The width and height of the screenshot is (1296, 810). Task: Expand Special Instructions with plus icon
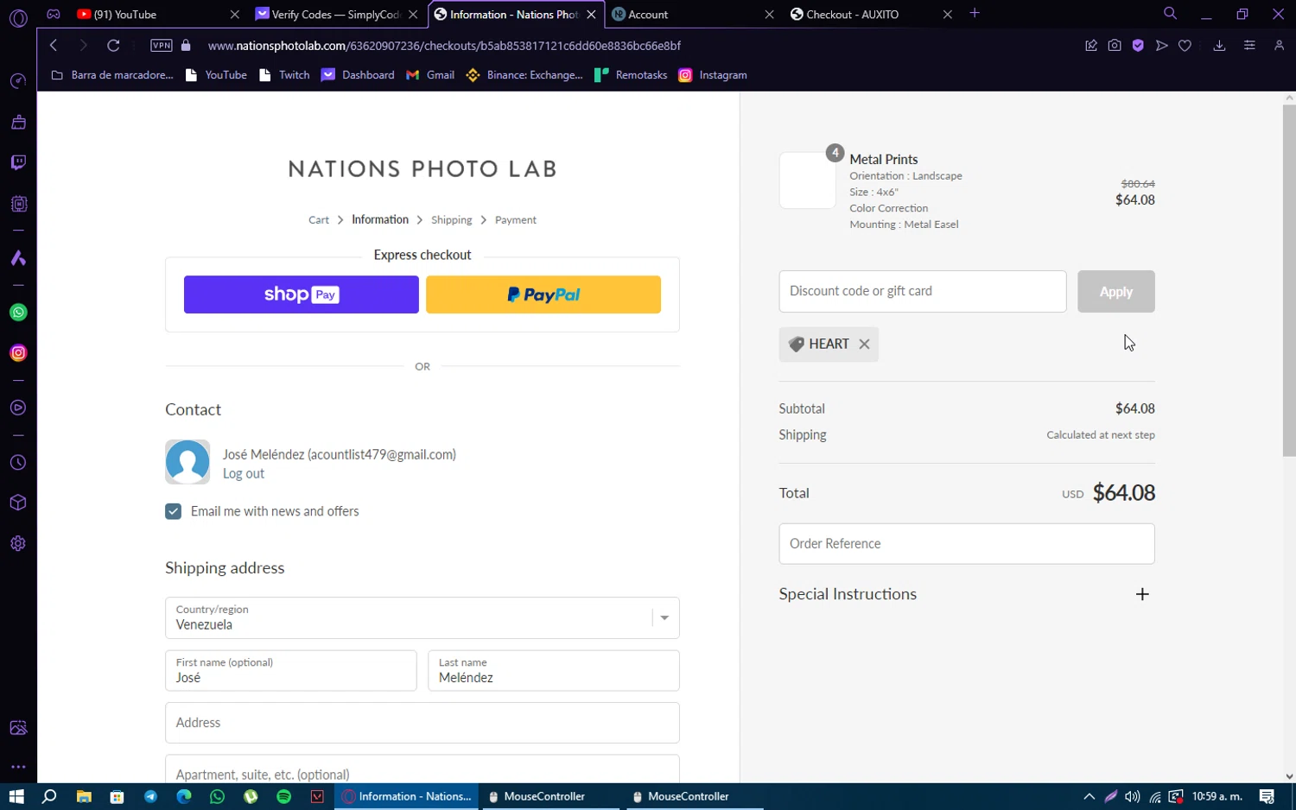click(1142, 594)
